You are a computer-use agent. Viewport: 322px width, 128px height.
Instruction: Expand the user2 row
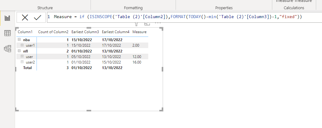point(22,62)
